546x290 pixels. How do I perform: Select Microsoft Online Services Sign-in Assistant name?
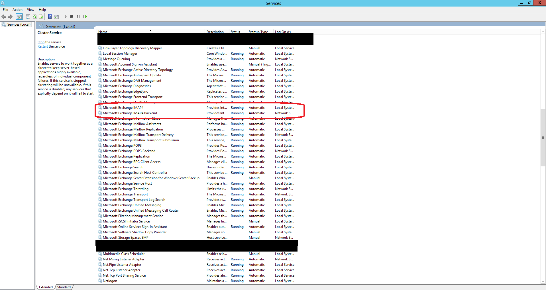(x=135, y=227)
